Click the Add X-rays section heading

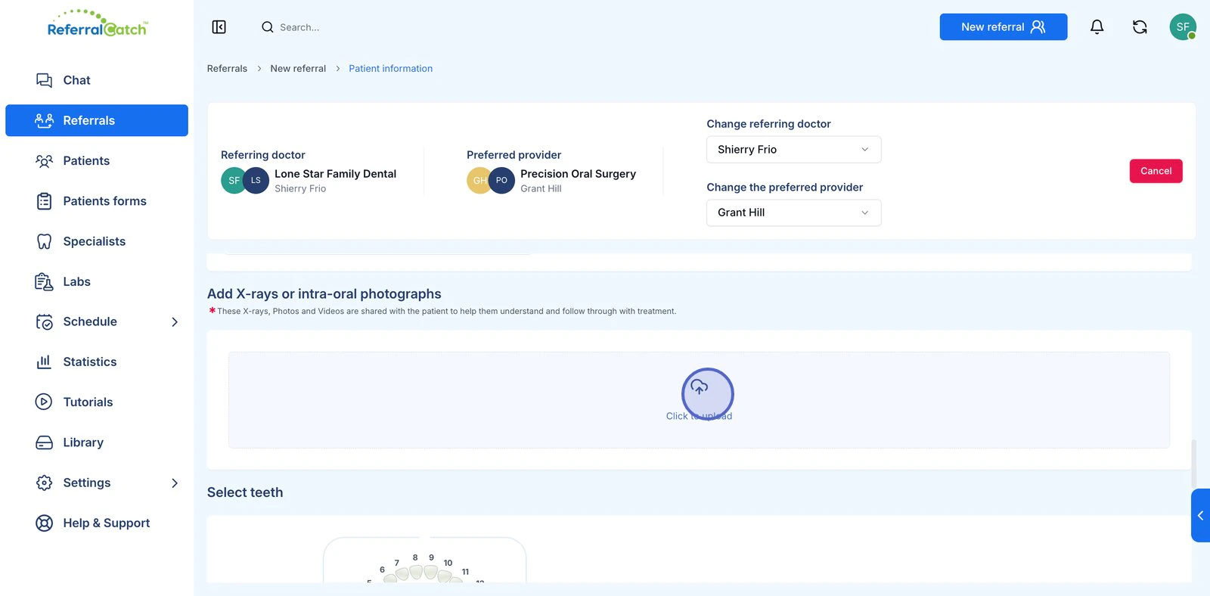coord(324,293)
